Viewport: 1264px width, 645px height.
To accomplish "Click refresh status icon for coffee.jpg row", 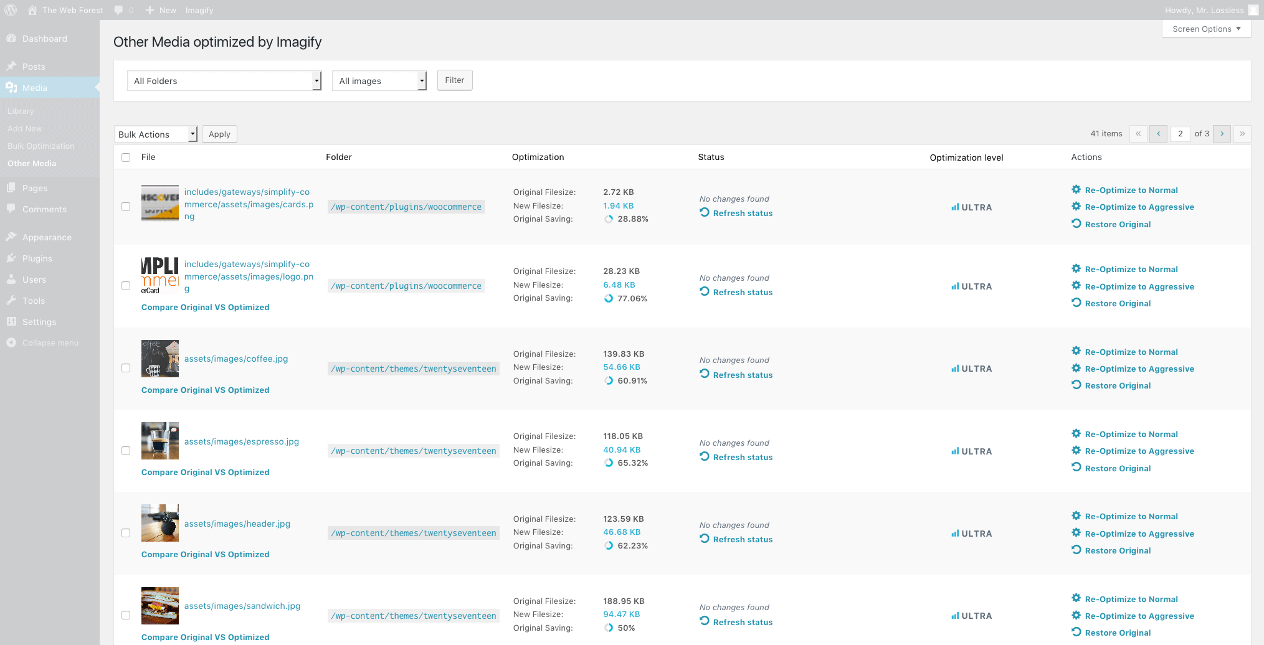I will pos(705,374).
